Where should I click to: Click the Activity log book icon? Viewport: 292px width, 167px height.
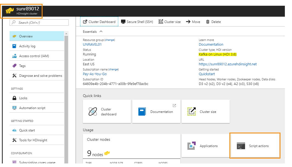tap(14, 46)
